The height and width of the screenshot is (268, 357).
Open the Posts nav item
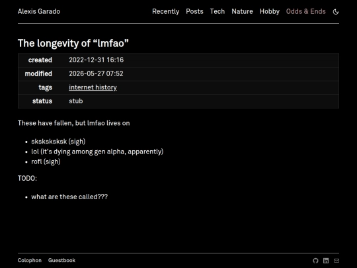[194, 11]
